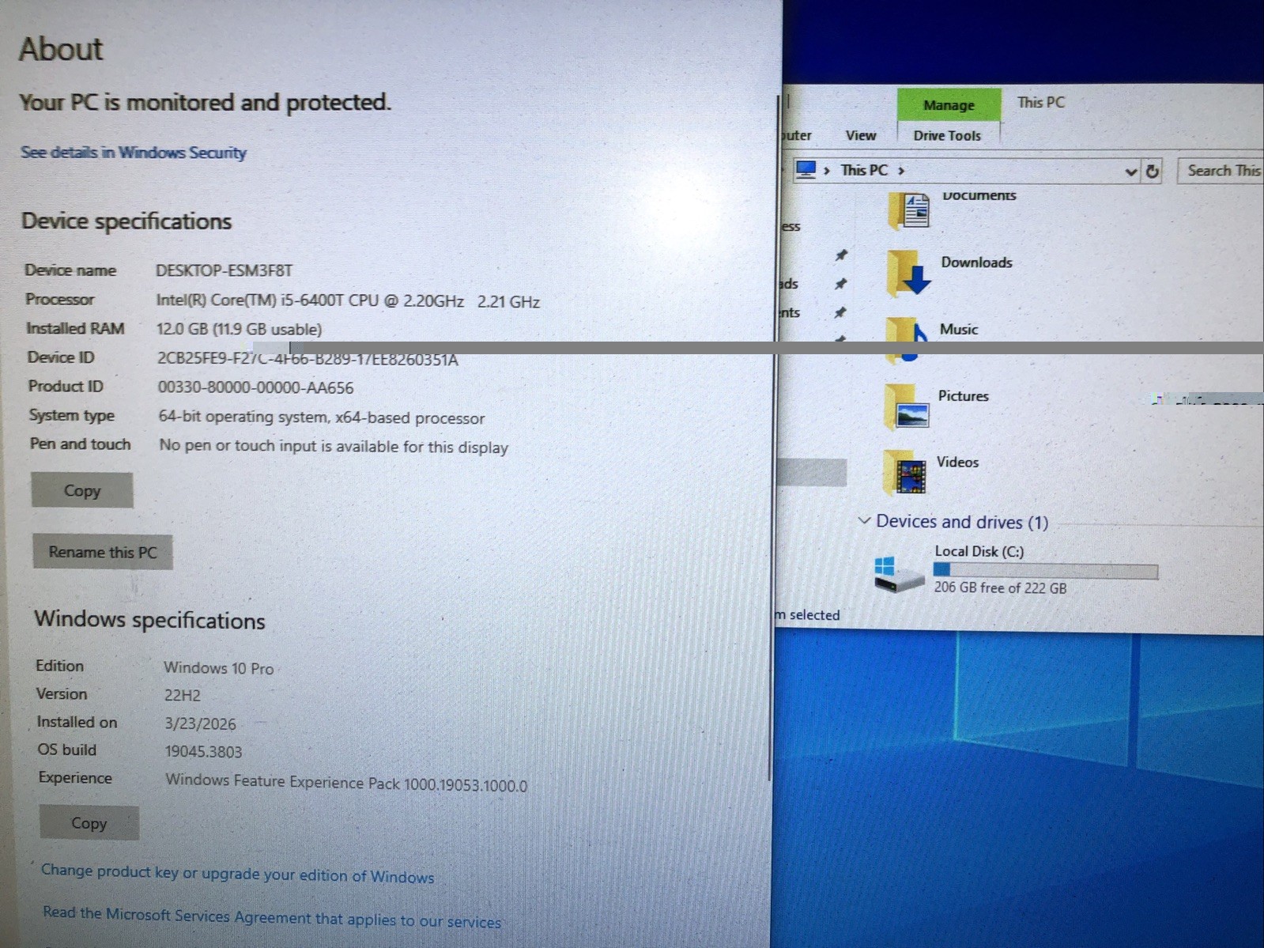
Task: Refresh the This PC File Explorer view
Action: click(1153, 172)
